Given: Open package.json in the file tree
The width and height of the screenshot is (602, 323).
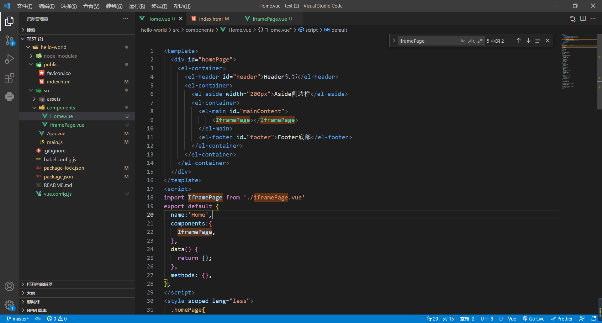Looking at the screenshot, I should pos(77,177).
